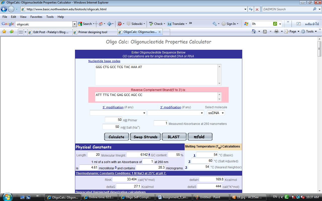Click the DAEMON Search magnifier icon
The width and height of the screenshot is (322, 201).
(x=314, y=9)
